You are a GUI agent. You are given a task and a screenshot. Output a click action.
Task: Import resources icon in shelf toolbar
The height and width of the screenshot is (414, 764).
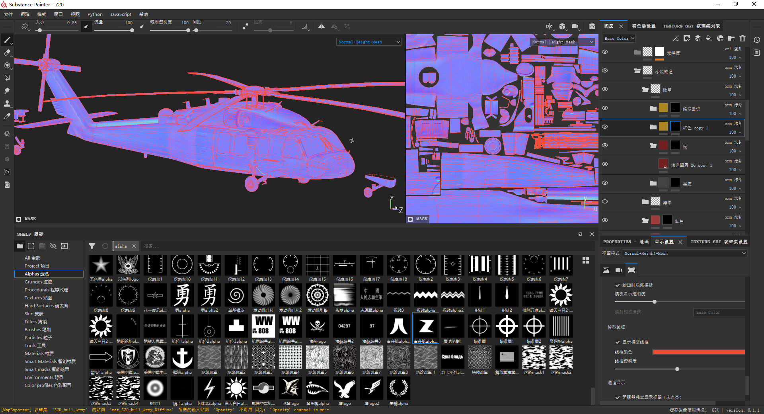(64, 246)
